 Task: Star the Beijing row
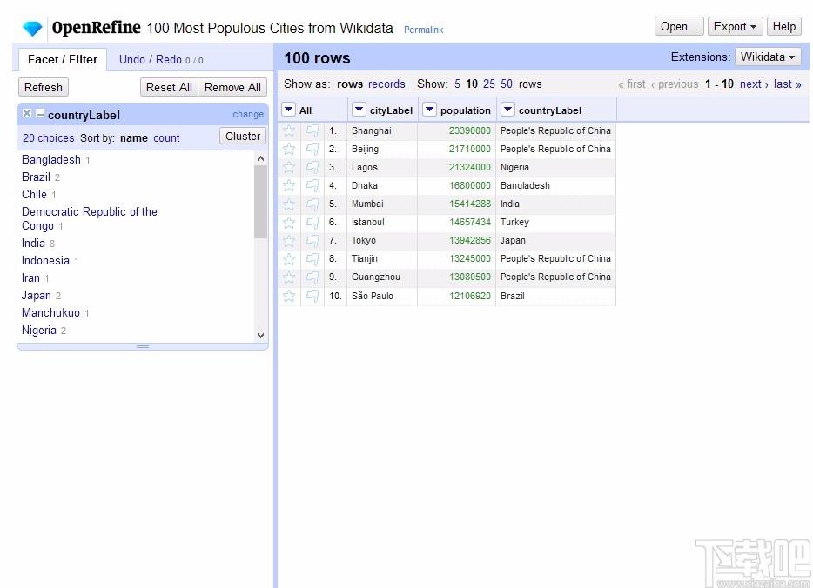[x=289, y=150]
